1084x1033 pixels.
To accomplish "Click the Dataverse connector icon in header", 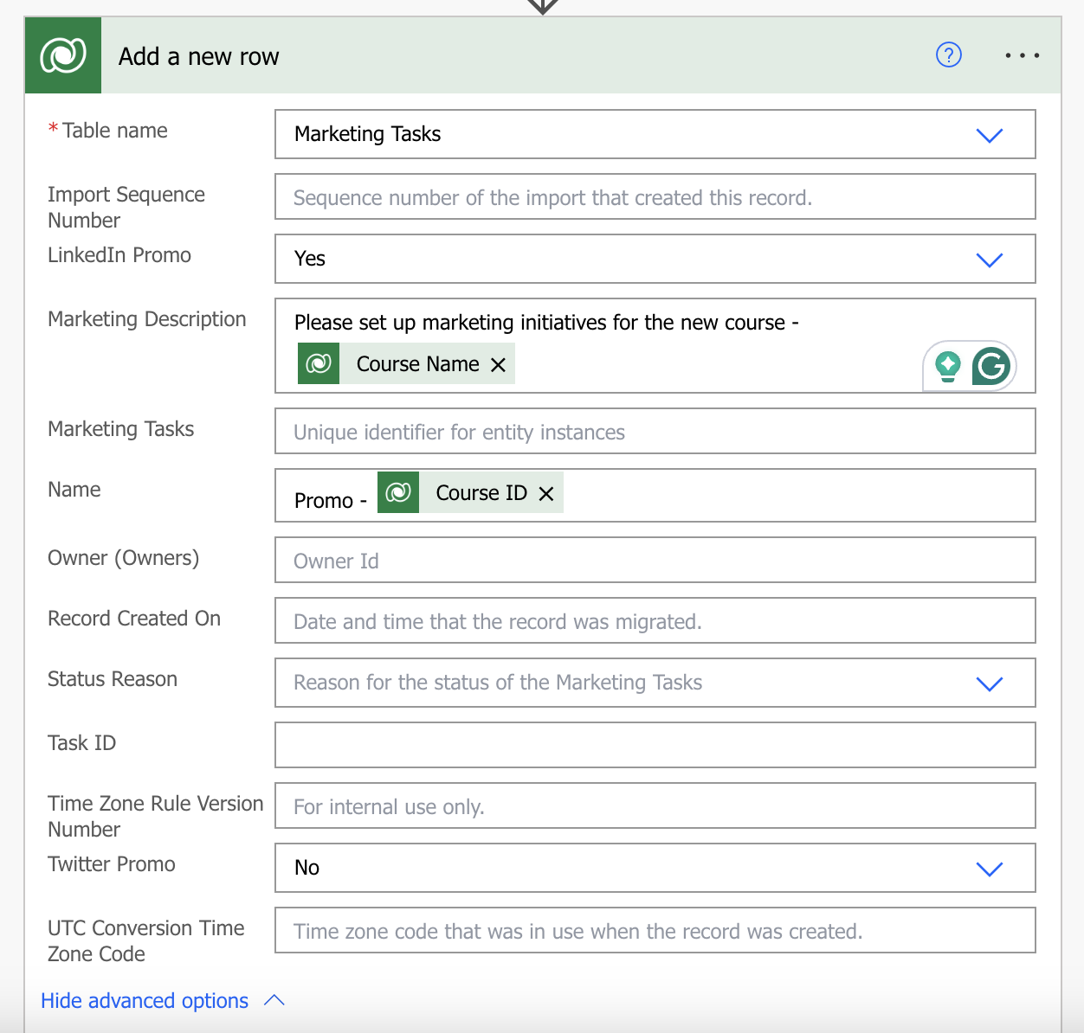I will pos(63,55).
